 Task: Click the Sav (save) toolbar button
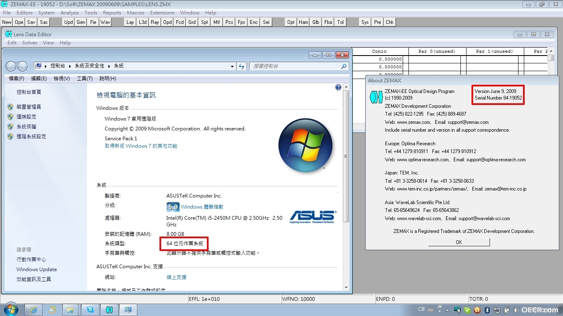(x=32, y=22)
